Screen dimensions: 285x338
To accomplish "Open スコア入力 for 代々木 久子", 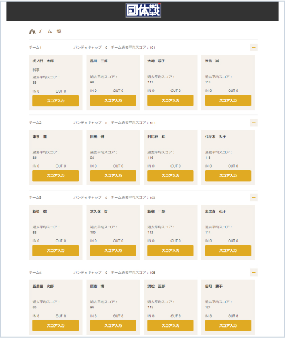I will coord(228,176).
